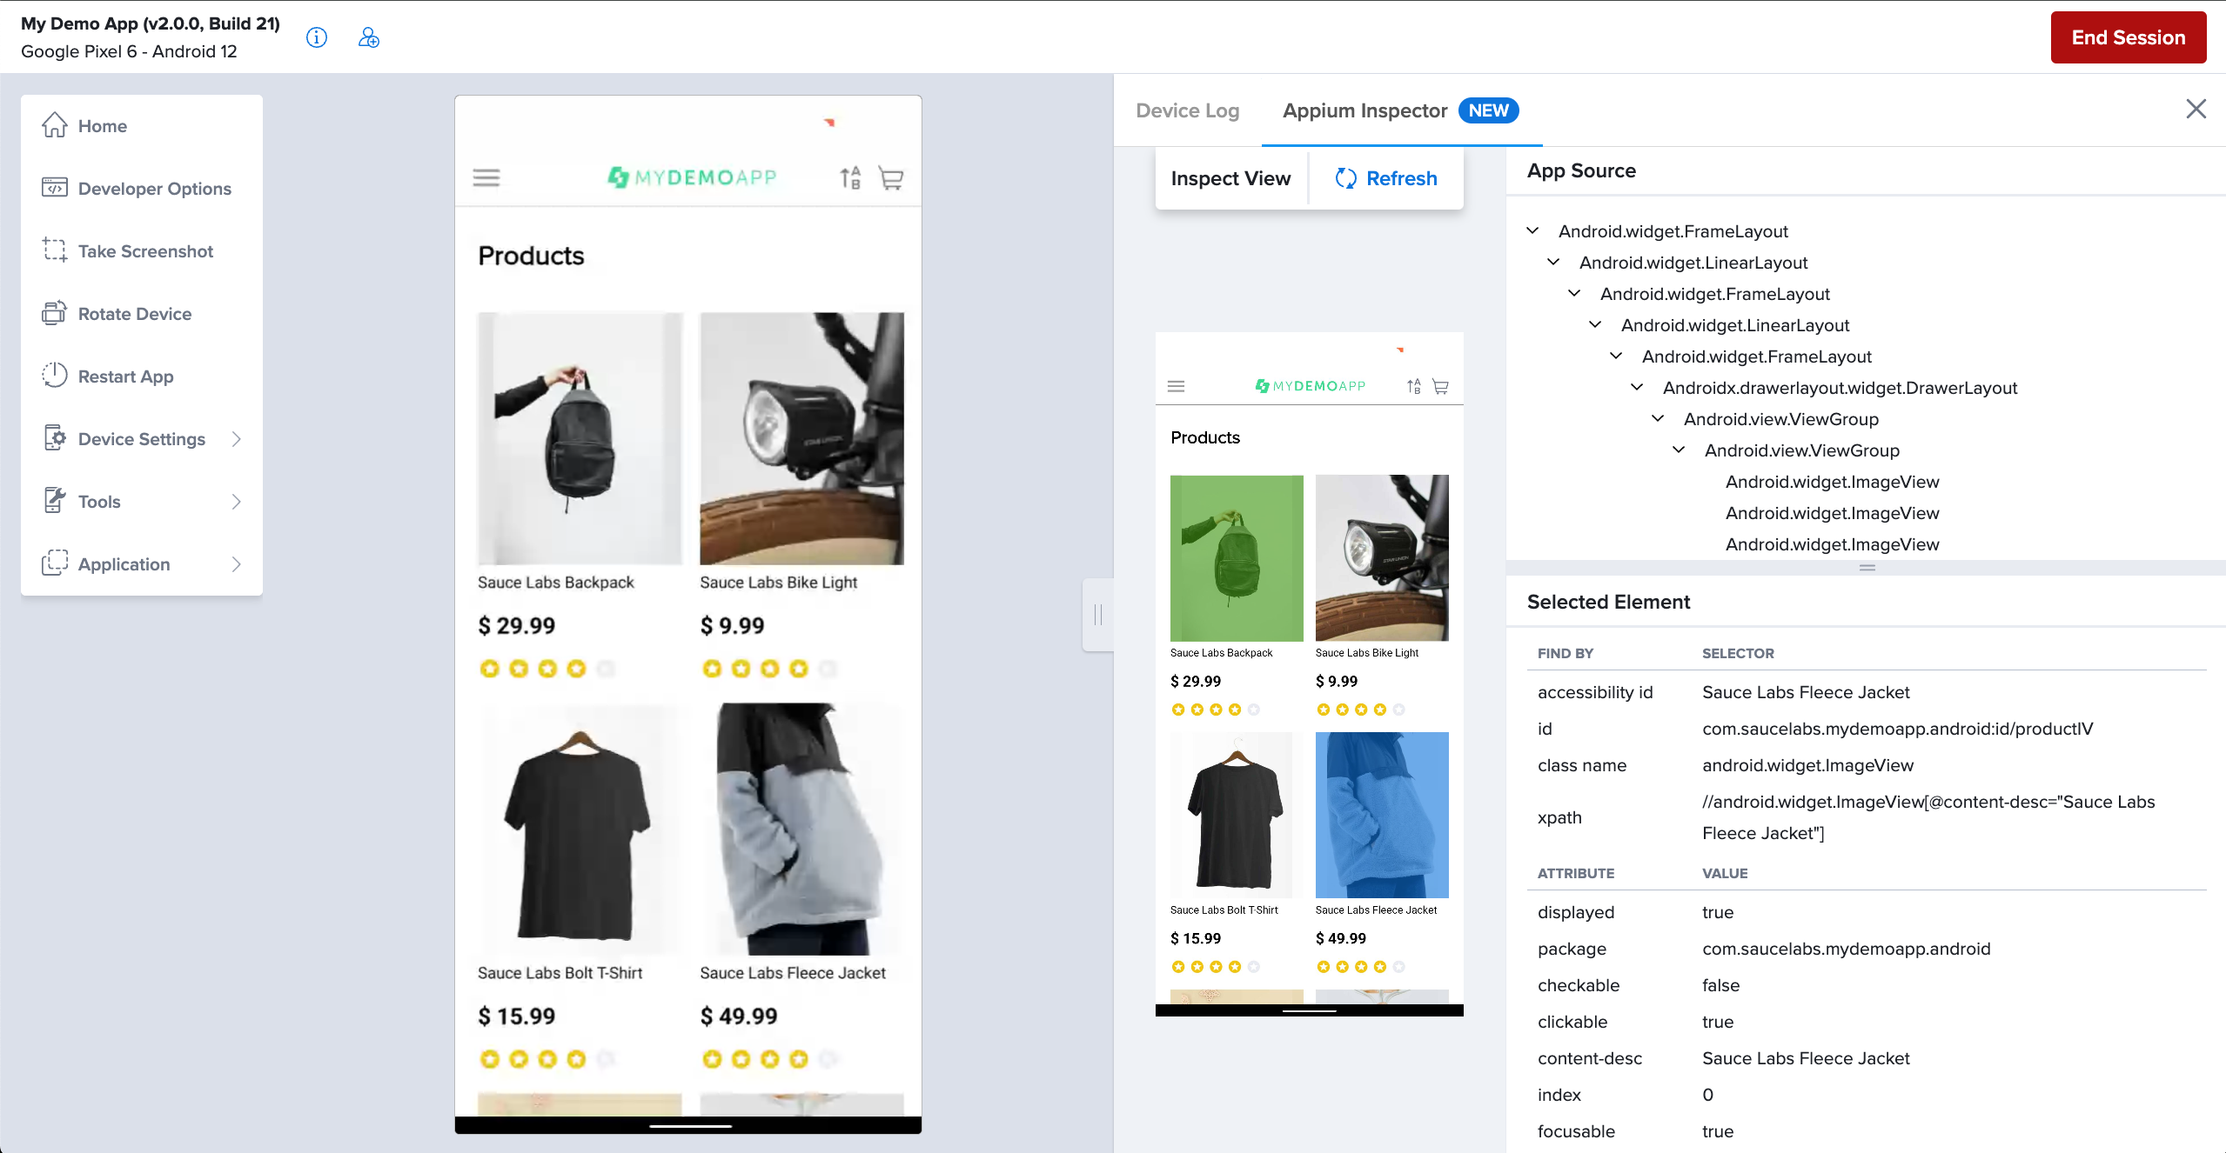Toggle Developer Options in sidebar
Viewport: 2226px width, 1153px height.
[155, 188]
